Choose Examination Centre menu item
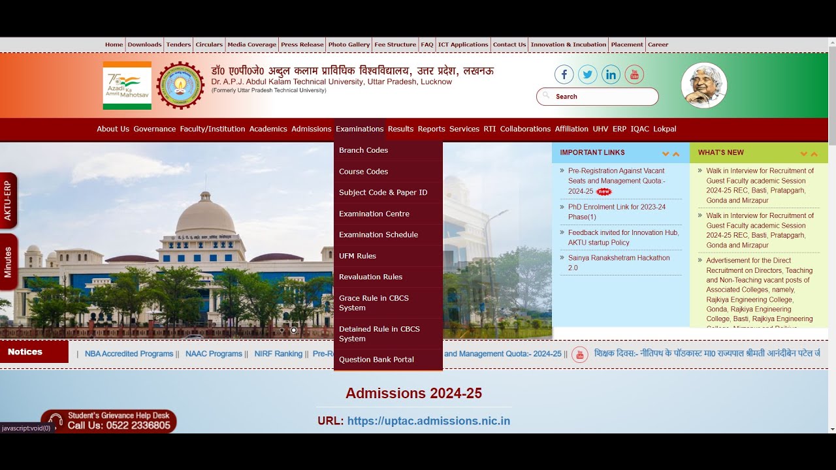 point(388,213)
